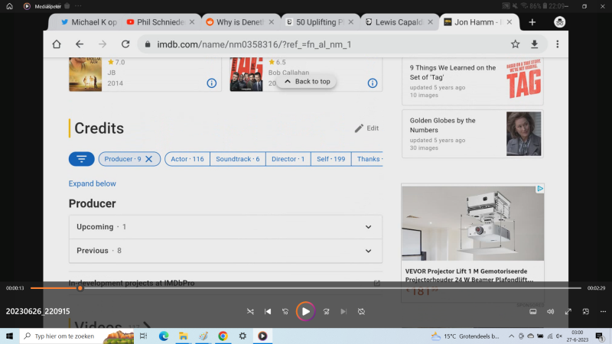Expand the Upcoming 1 section

226,227
